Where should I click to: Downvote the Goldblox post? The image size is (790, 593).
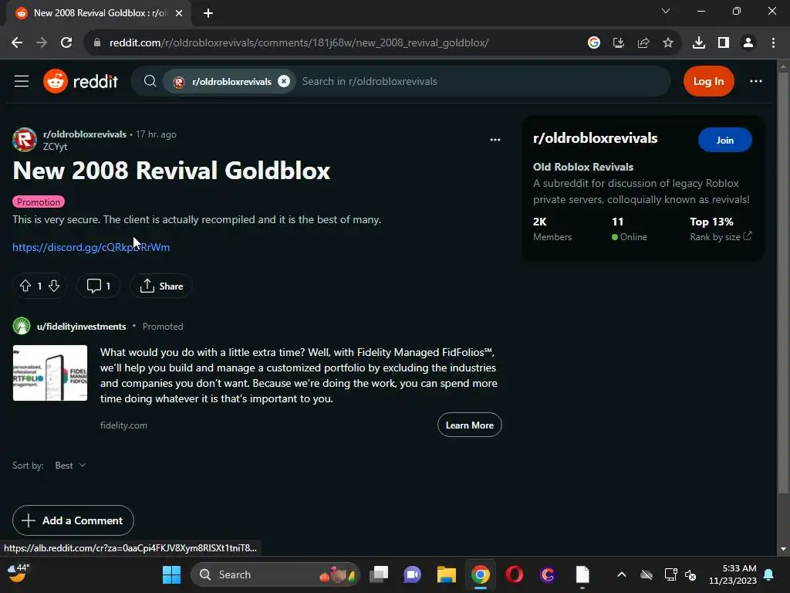coord(54,286)
